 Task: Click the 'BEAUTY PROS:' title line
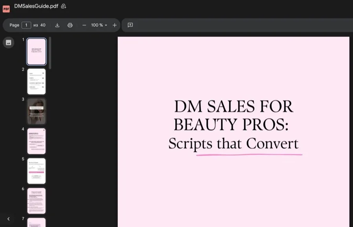231,125
